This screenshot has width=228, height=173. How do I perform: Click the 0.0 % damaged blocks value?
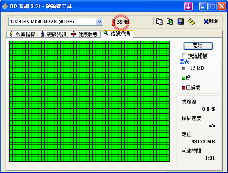pos(209,109)
